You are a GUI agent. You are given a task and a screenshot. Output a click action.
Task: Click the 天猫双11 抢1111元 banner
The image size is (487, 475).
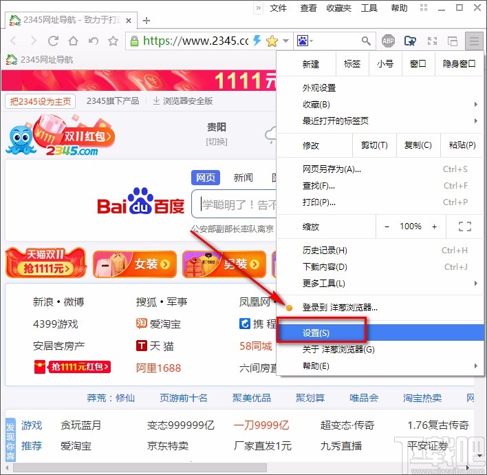click(x=45, y=263)
